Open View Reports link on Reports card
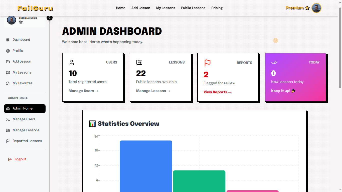This screenshot has width=342, height=192. coord(217,92)
